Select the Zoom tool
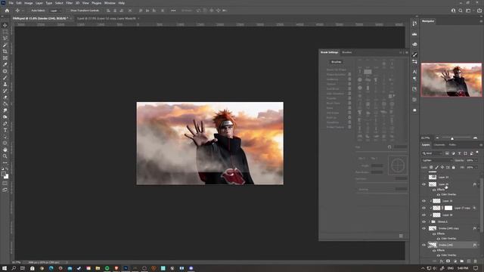The height and width of the screenshot is (272, 484). coord(5,156)
